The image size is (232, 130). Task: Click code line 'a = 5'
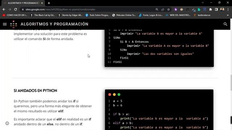pyautogui.click(x=117, y=101)
